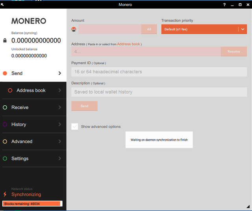This screenshot has width=252, height=211.
Task: Open the Transaction priority dropdown
Action: 204,29
